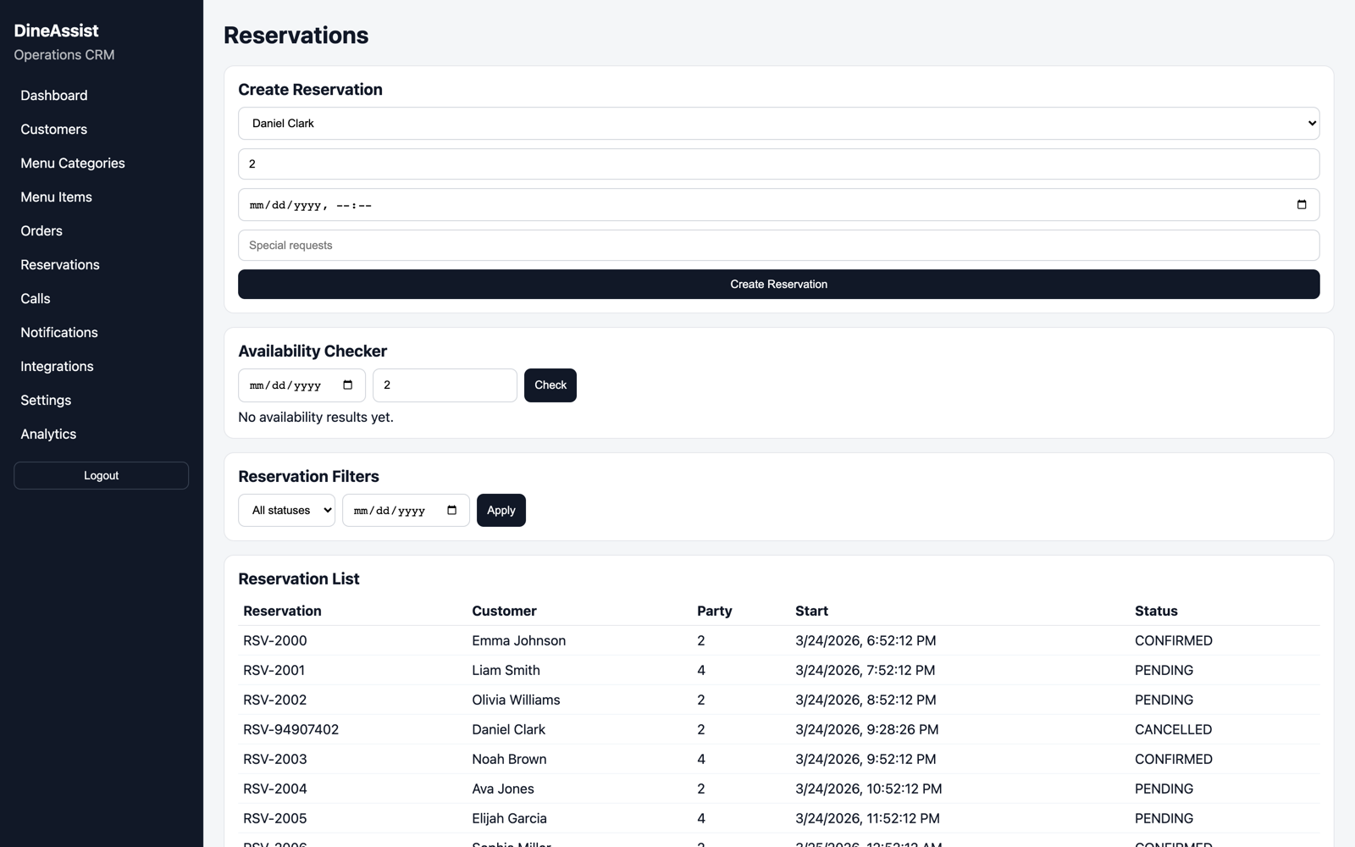Focus the Special requests text field

pyautogui.click(x=778, y=246)
